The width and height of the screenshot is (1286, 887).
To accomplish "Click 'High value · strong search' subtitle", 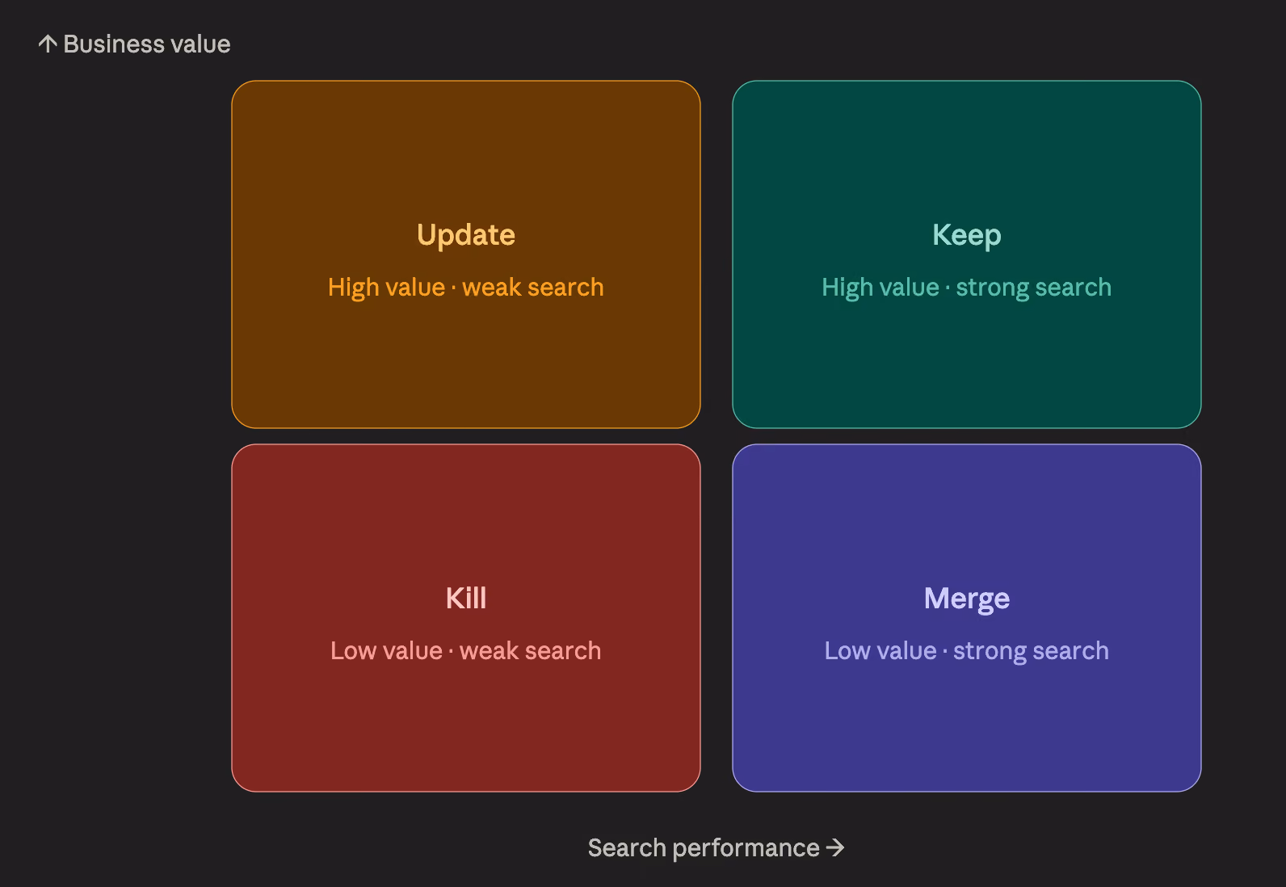I will (x=967, y=288).
